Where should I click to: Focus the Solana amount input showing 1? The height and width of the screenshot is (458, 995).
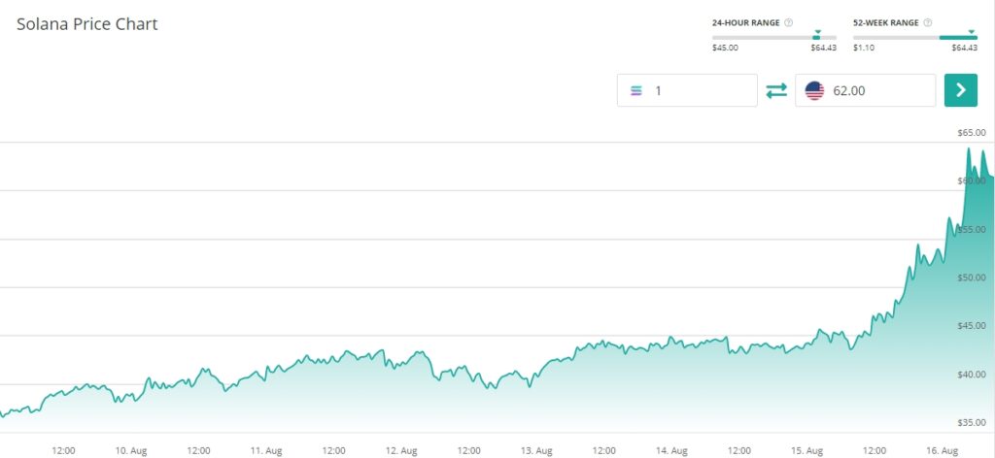coord(700,91)
